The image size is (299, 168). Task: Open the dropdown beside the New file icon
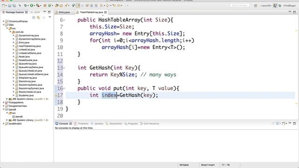6,6
